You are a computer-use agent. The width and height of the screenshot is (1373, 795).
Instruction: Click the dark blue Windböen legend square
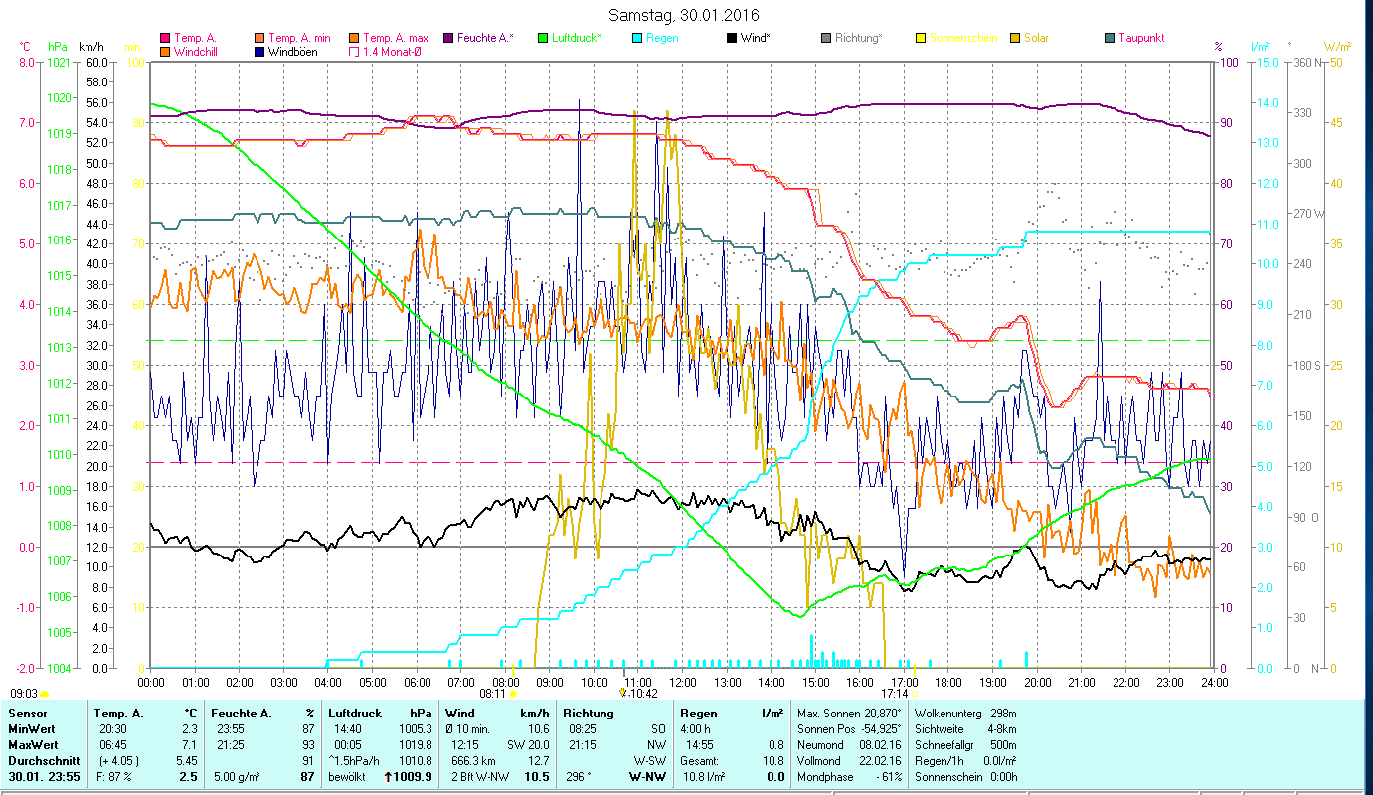pyautogui.click(x=259, y=51)
